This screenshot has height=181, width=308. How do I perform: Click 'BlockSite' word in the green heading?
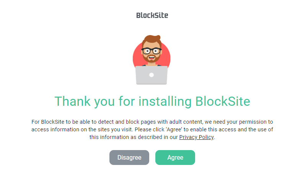[223, 101]
